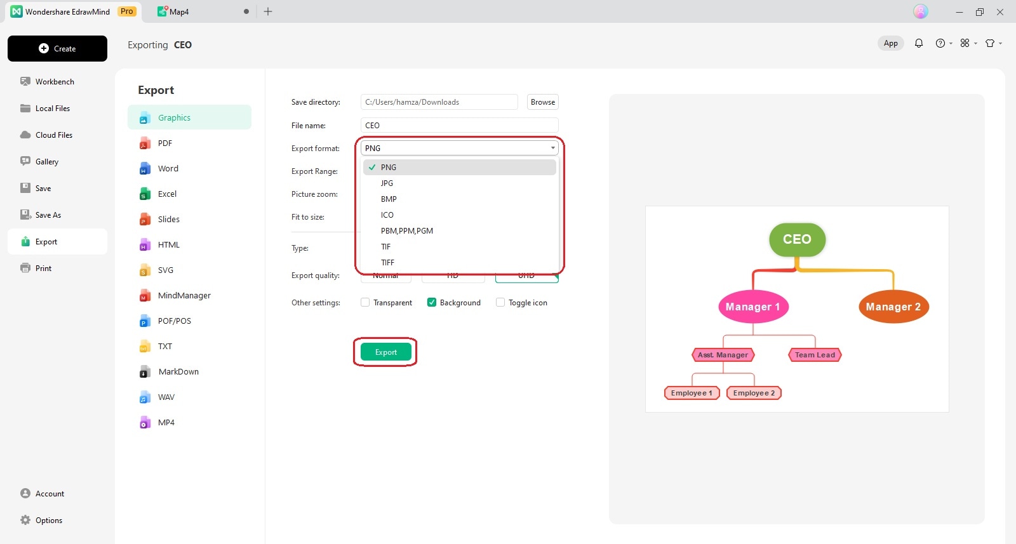Select Graphics export type
1016x544 pixels.
[x=189, y=117]
